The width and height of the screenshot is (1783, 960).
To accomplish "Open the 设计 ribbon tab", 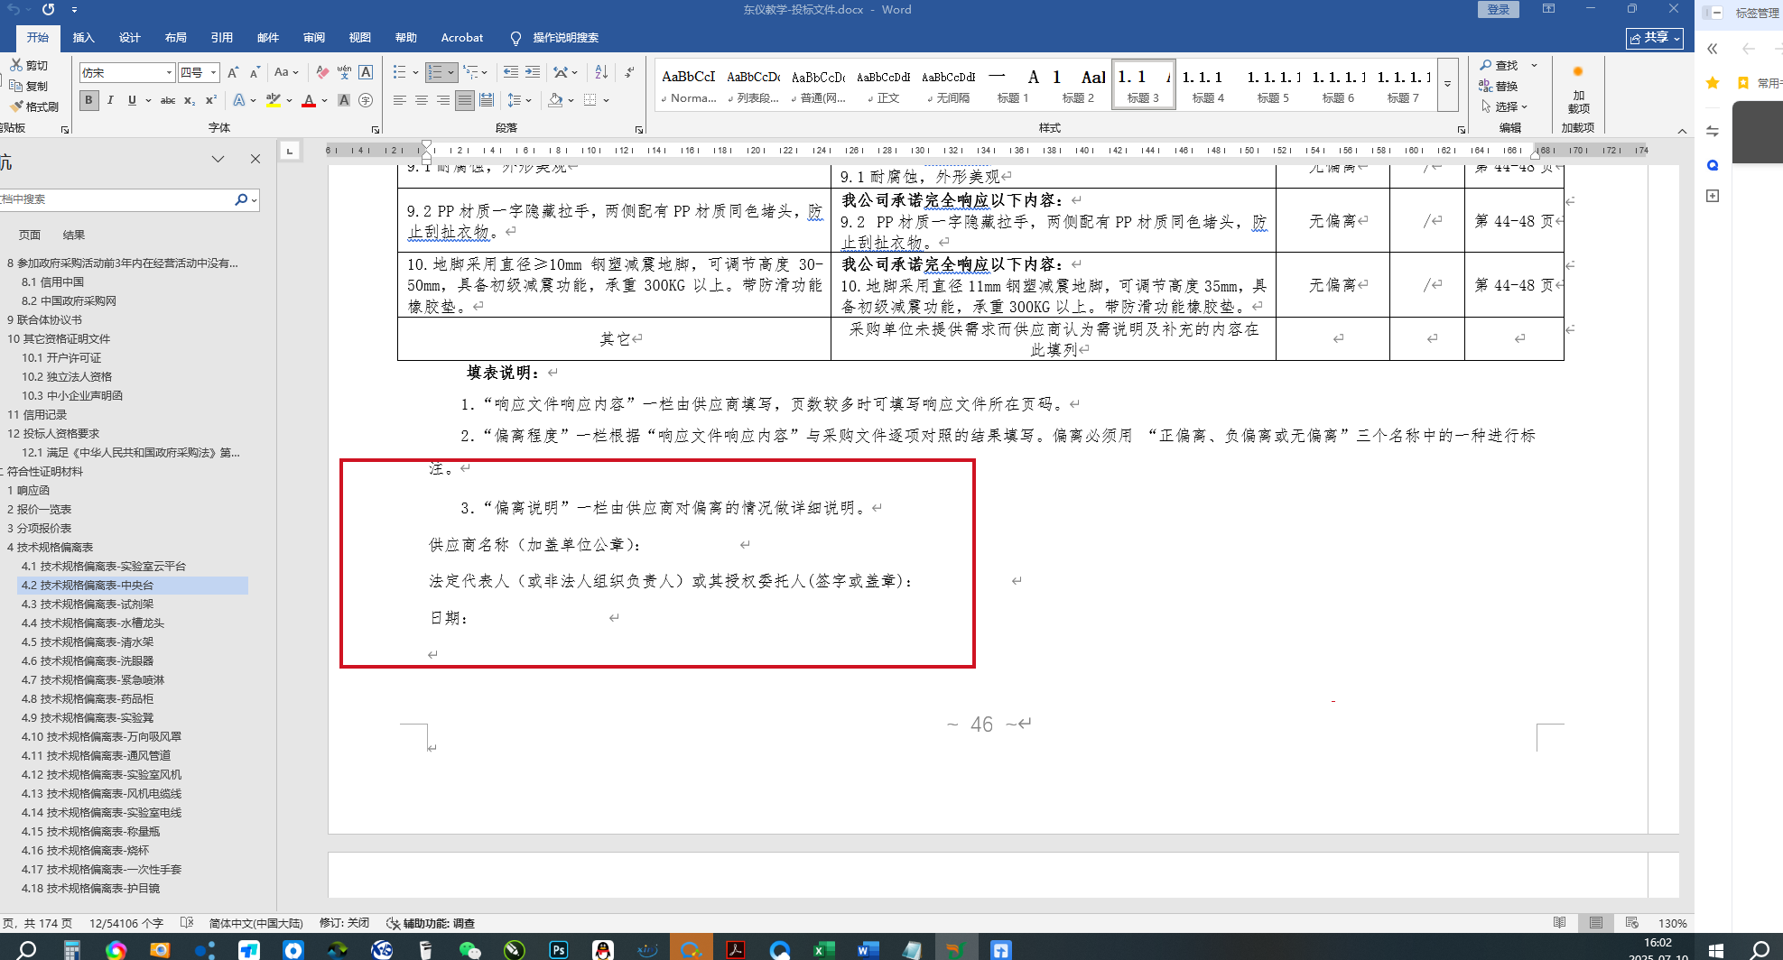I will click(x=129, y=37).
